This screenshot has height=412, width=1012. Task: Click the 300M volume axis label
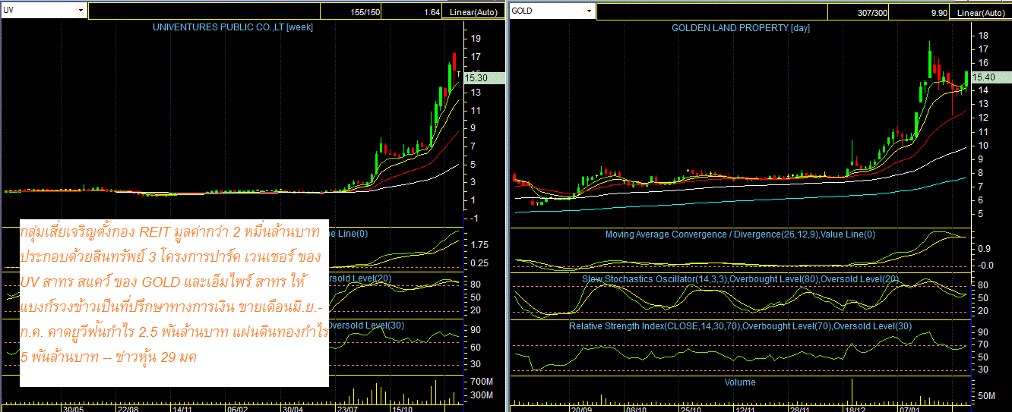[x=482, y=395]
